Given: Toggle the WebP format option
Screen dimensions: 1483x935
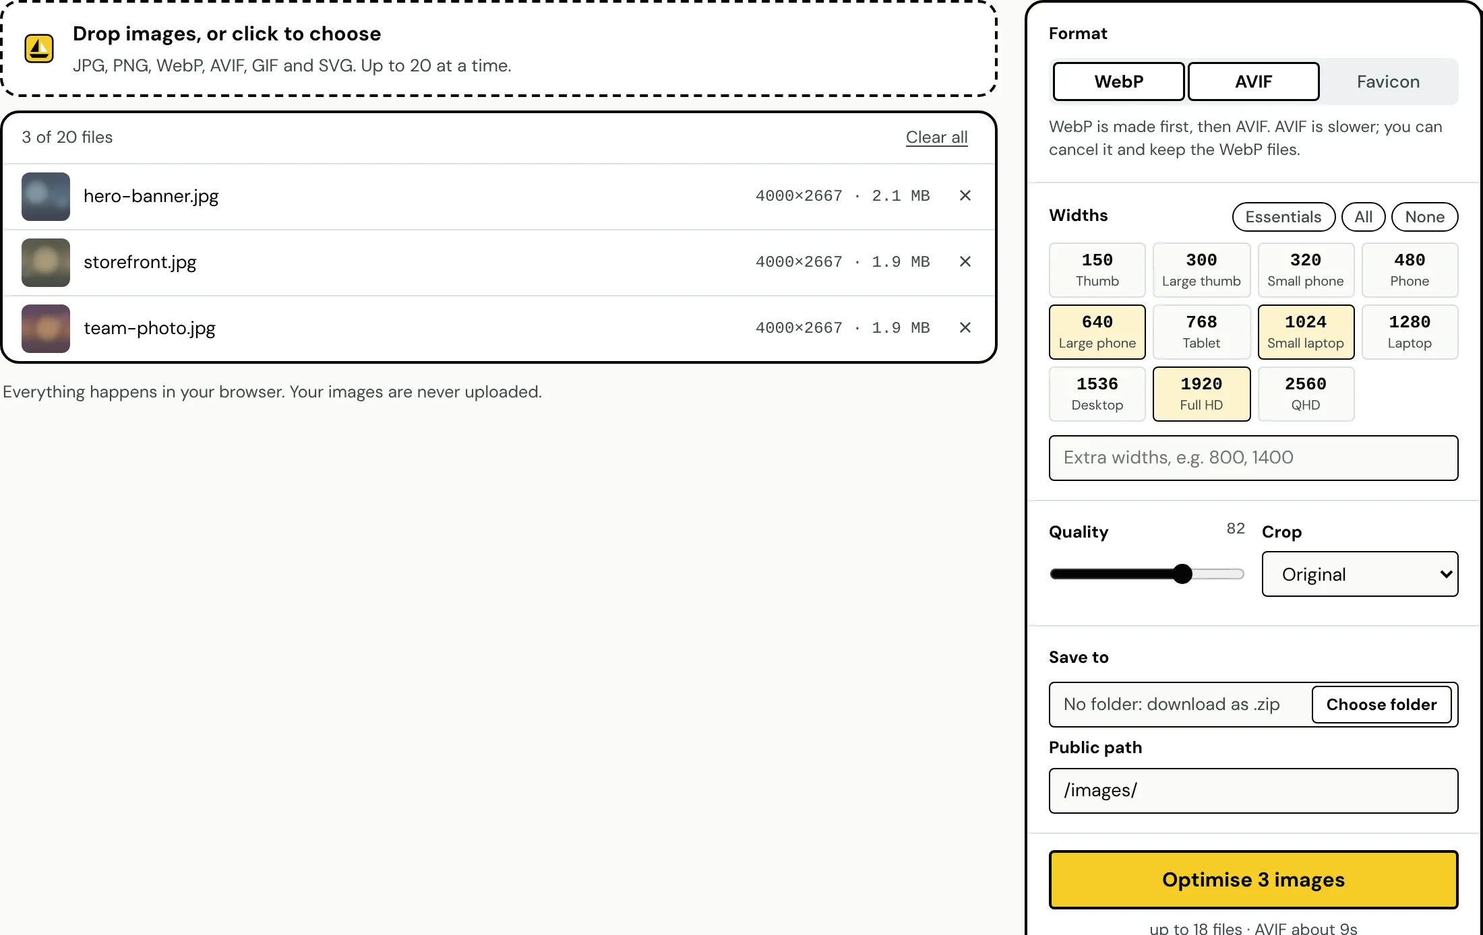Looking at the screenshot, I should click(x=1118, y=82).
